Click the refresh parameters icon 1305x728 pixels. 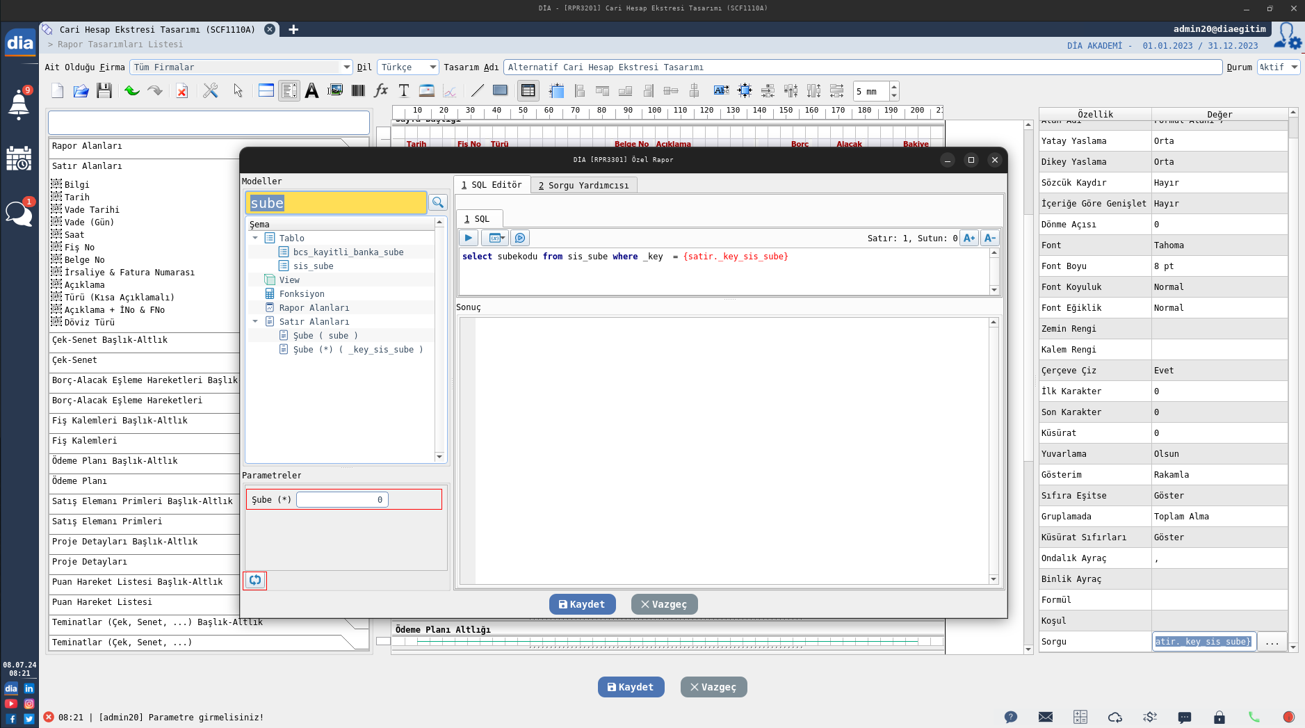coord(255,580)
